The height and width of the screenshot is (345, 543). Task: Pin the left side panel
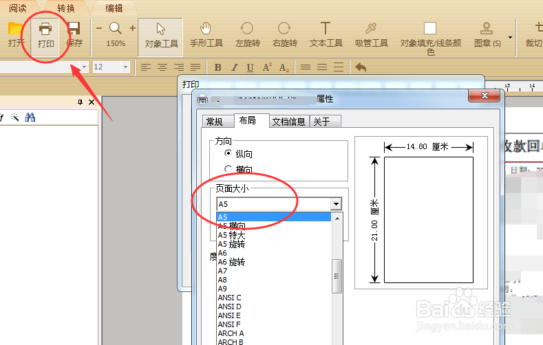[81, 102]
